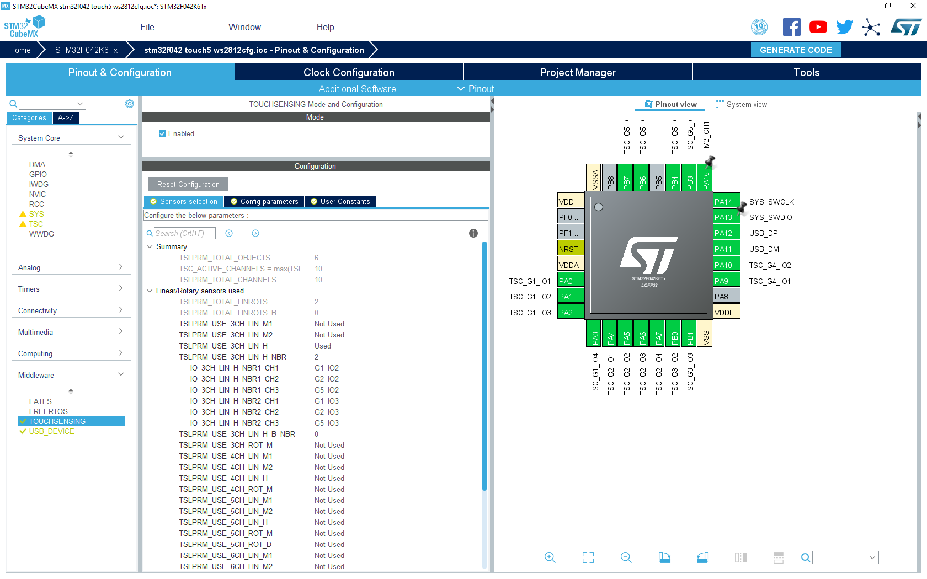Open the Twitter link icon
The height and width of the screenshot is (579, 927).
click(844, 27)
